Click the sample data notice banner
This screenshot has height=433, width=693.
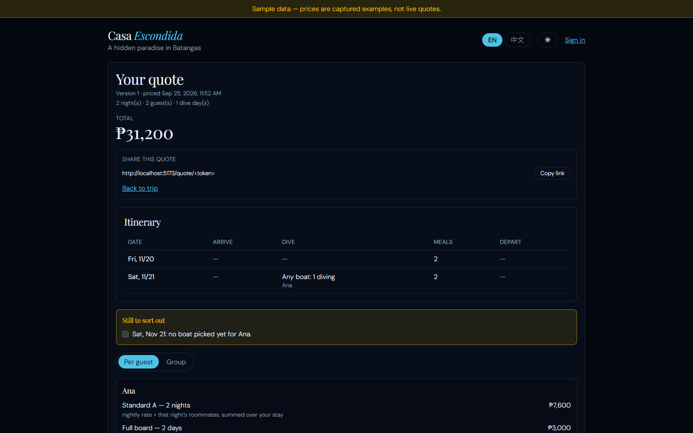coord(346,9)
